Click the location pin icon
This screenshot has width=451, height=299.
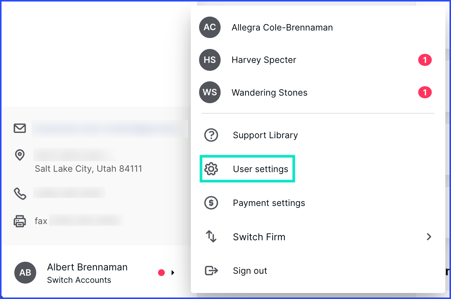click(20, 155)
